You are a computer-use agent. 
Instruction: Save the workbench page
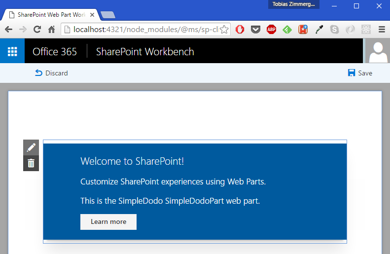360,73
